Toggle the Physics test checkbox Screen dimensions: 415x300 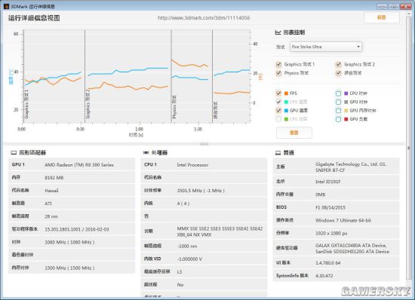(x=278, y=73)
